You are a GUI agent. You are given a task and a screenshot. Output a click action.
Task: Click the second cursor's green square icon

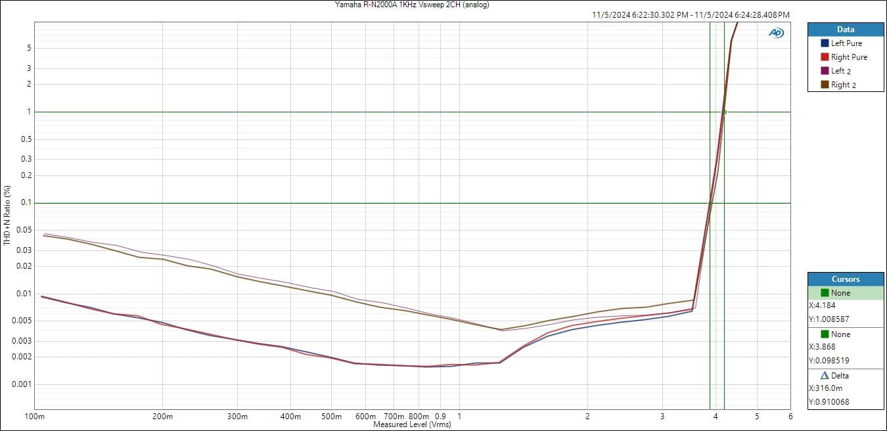tap(825, 334)
